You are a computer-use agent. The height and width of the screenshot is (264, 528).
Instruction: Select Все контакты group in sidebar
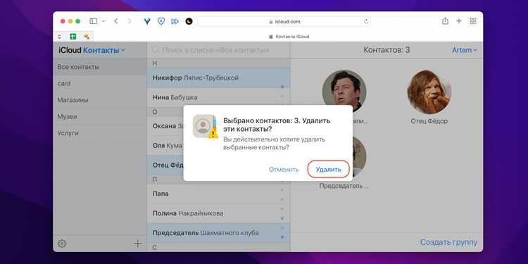click(x=100, y=67)
